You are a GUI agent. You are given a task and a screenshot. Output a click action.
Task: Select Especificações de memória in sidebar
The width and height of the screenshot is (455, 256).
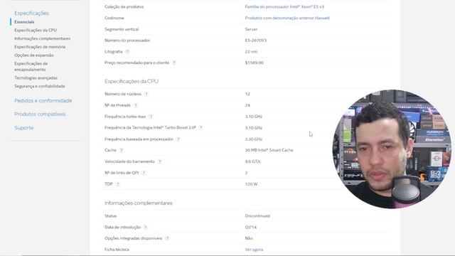pos(40,47)
